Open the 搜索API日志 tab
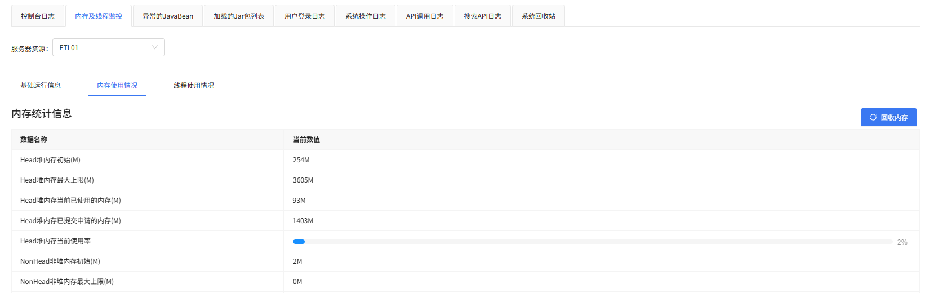This screenshot has height=293, width=934. pyautogui.click(x=483, y=16)
